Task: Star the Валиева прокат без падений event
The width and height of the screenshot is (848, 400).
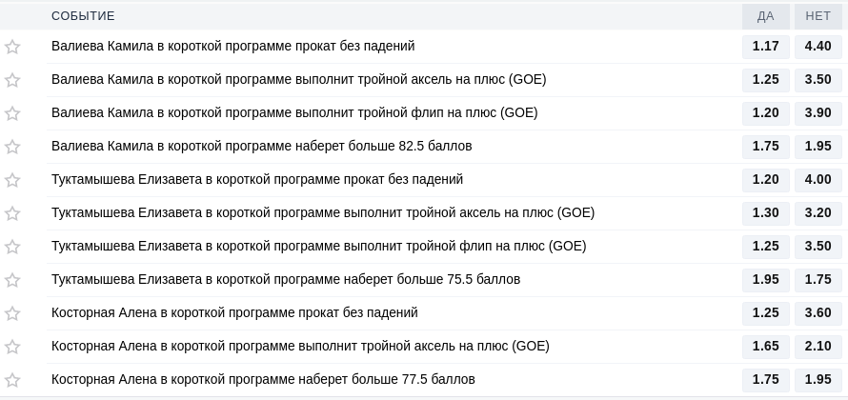Action: tap(12, 47)
